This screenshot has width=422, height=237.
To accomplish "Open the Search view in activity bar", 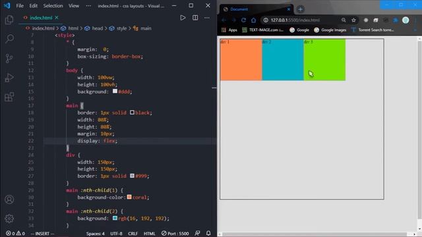I will [x=9, y=39].
